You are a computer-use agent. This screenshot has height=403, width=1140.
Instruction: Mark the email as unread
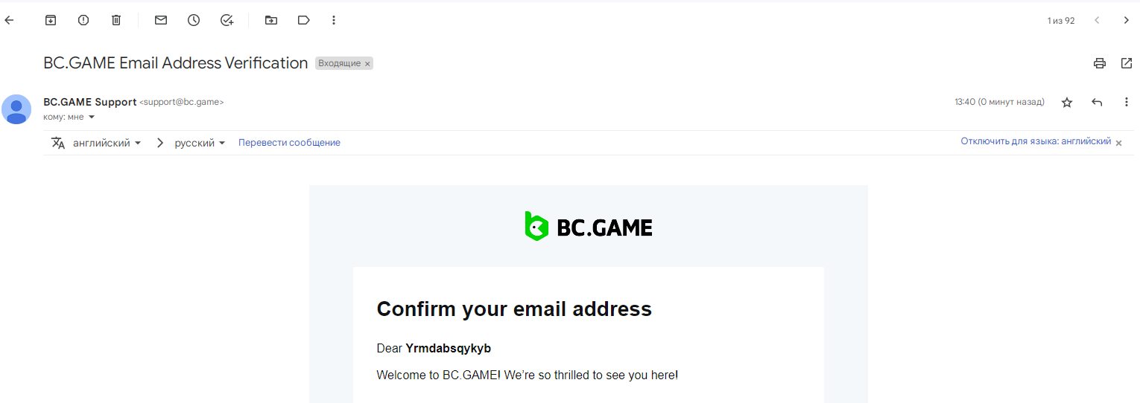pos(161,21)
